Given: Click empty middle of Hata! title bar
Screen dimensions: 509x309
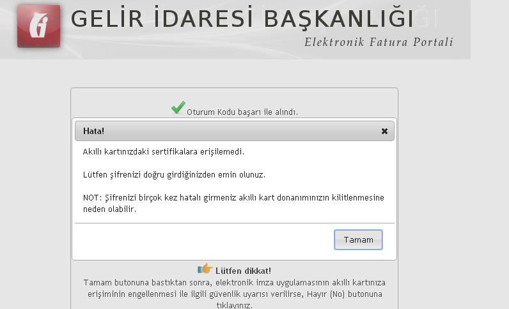Looking at the screenshot, I should coord(237,131).
